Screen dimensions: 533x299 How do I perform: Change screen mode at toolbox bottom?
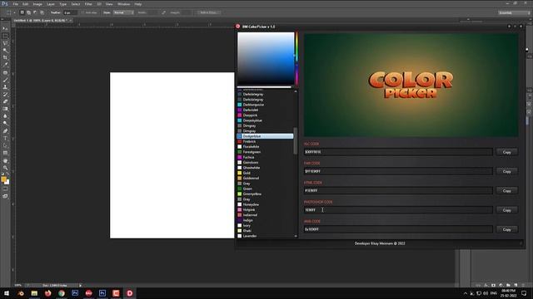tap(5, 196)
